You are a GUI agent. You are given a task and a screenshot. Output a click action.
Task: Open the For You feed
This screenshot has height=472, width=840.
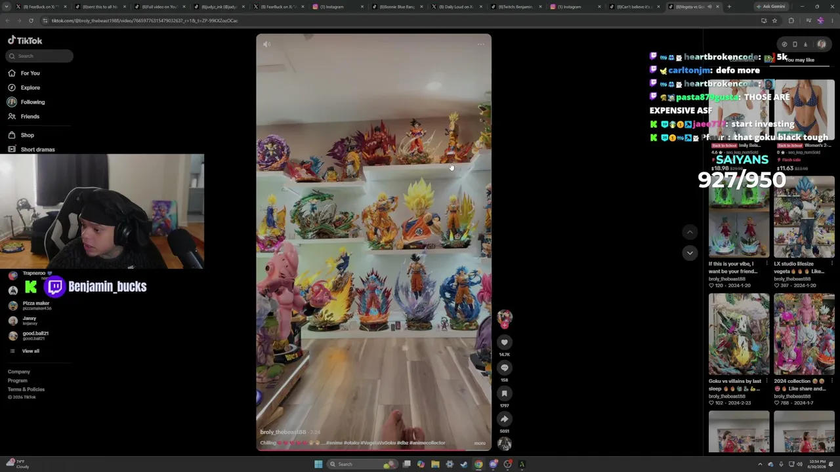(30, 73)
